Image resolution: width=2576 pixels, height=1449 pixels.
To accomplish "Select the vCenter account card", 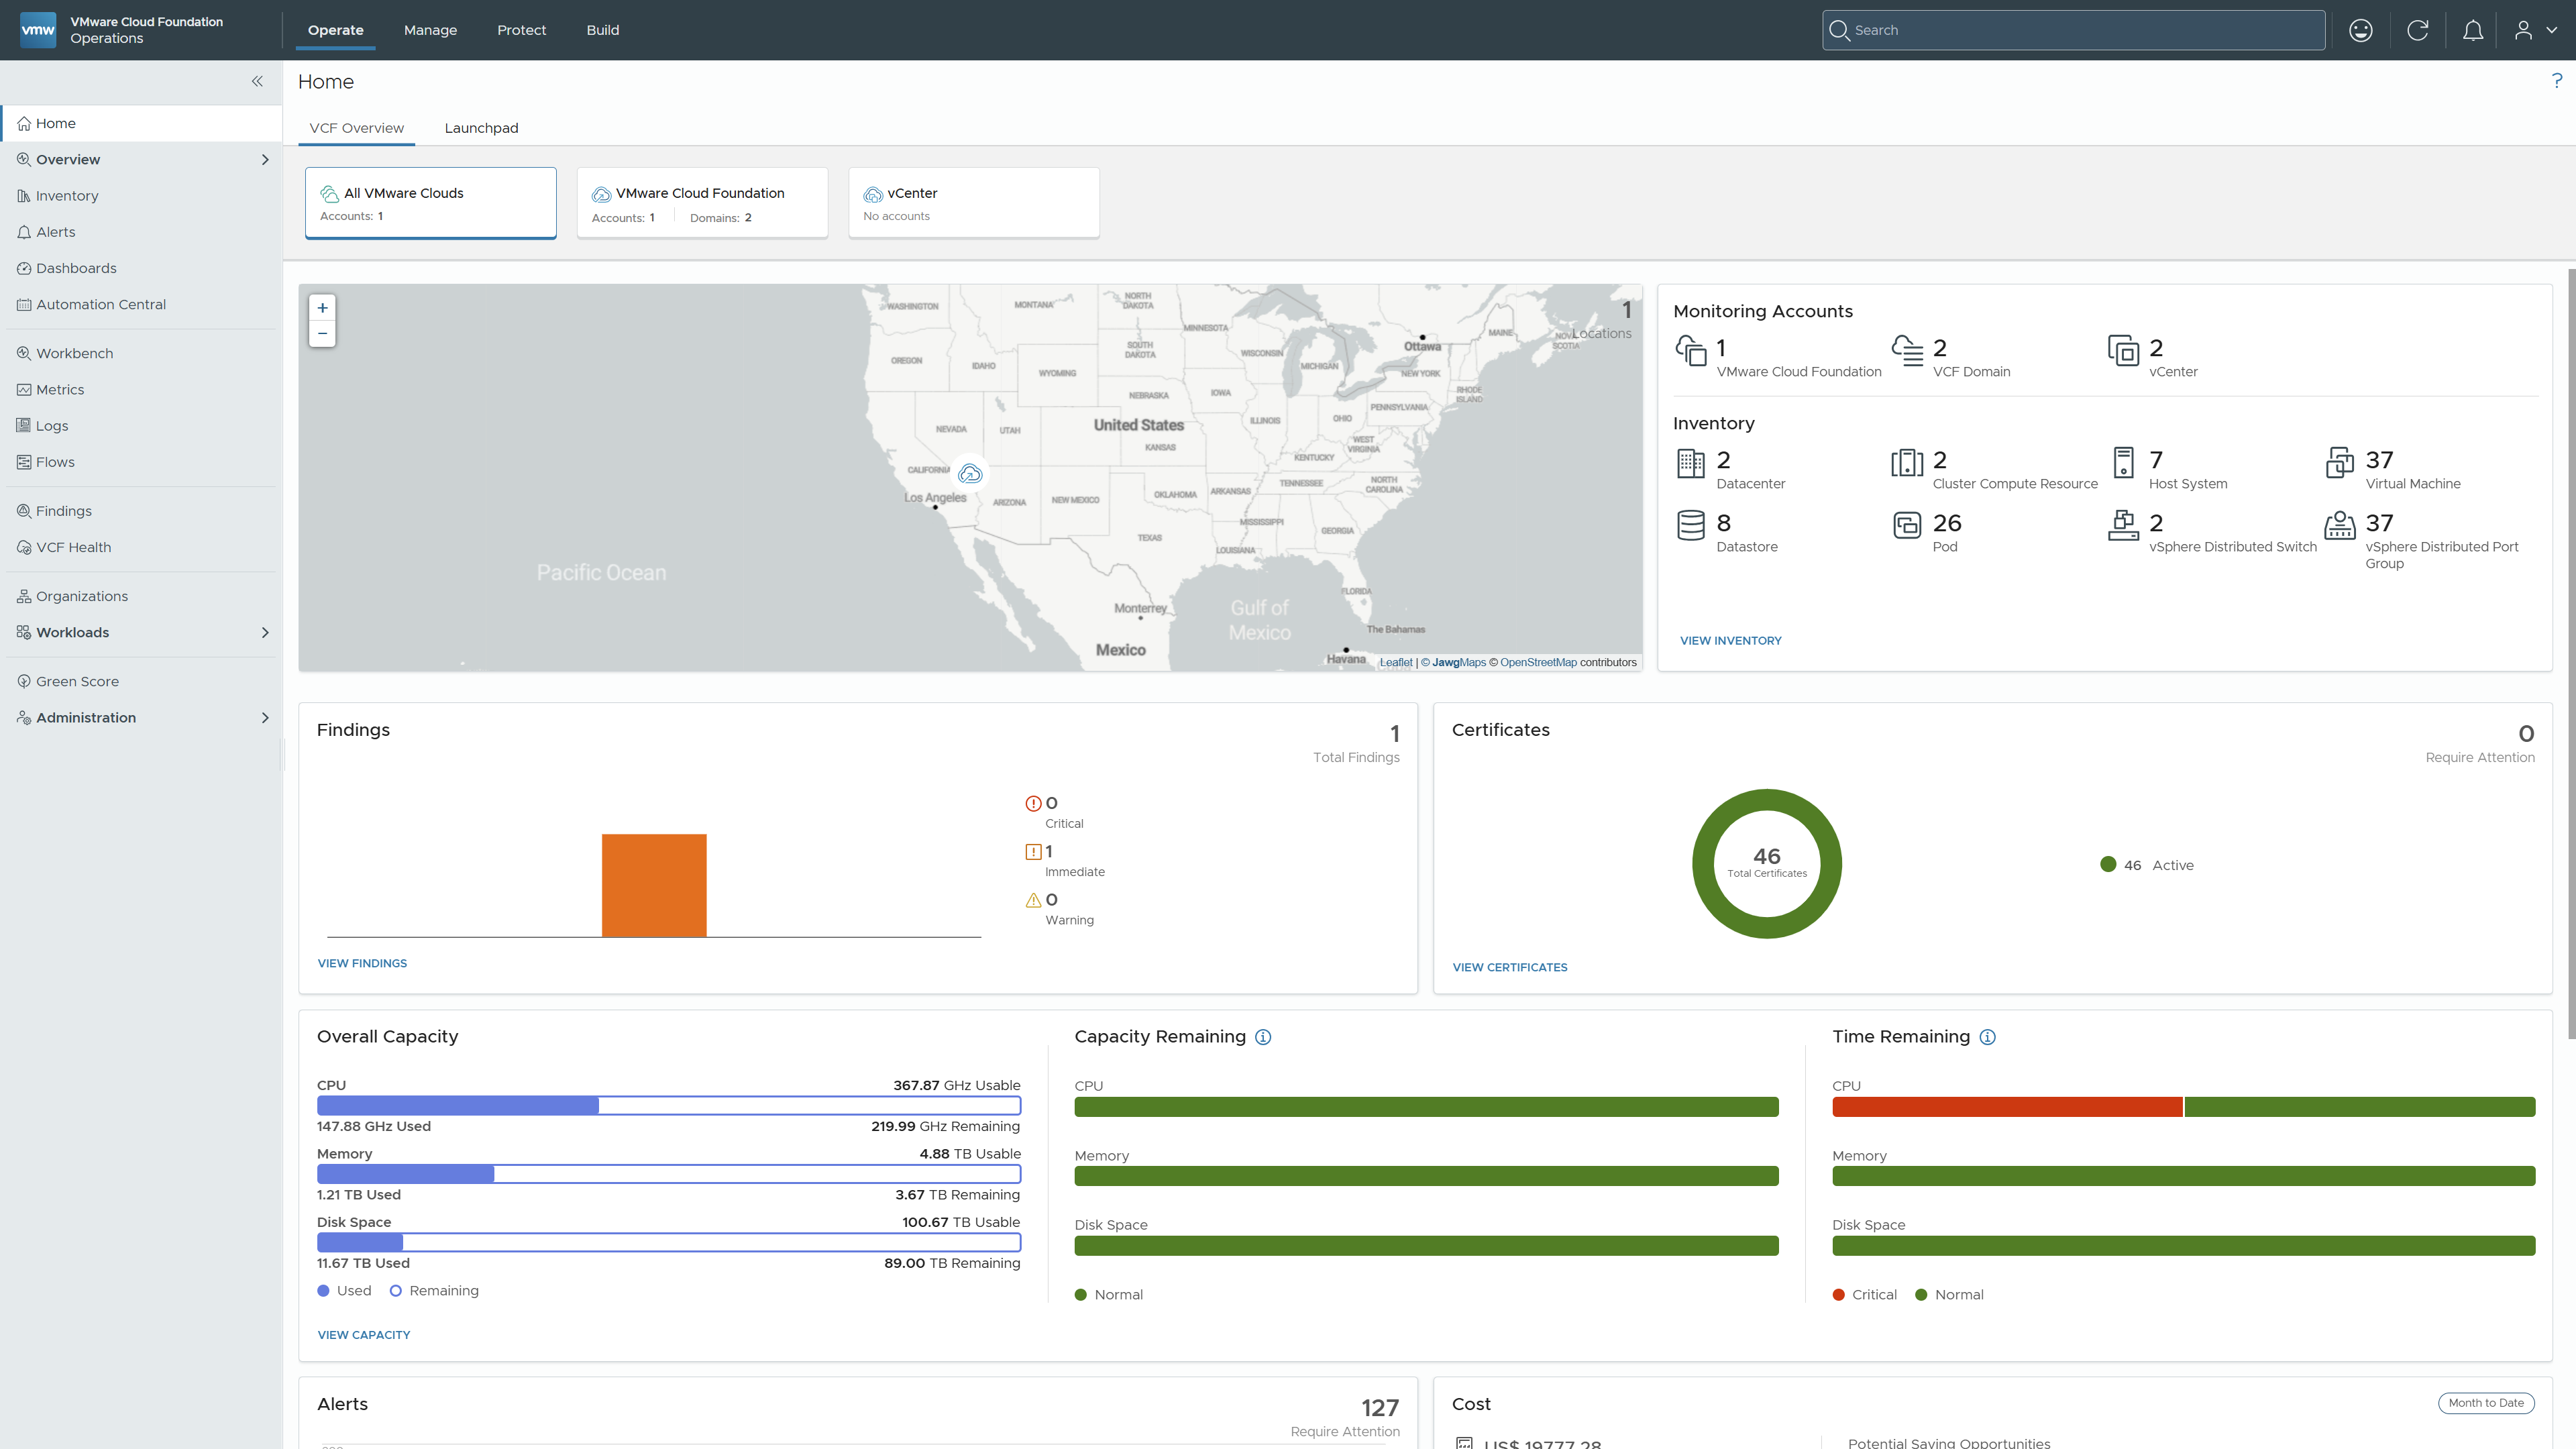I will point(974,203).
